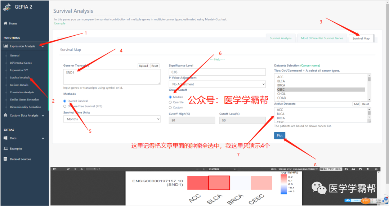Click the PDF viewer download icon
This screenshot has width=389, height=206.
[x=361, y=169]
